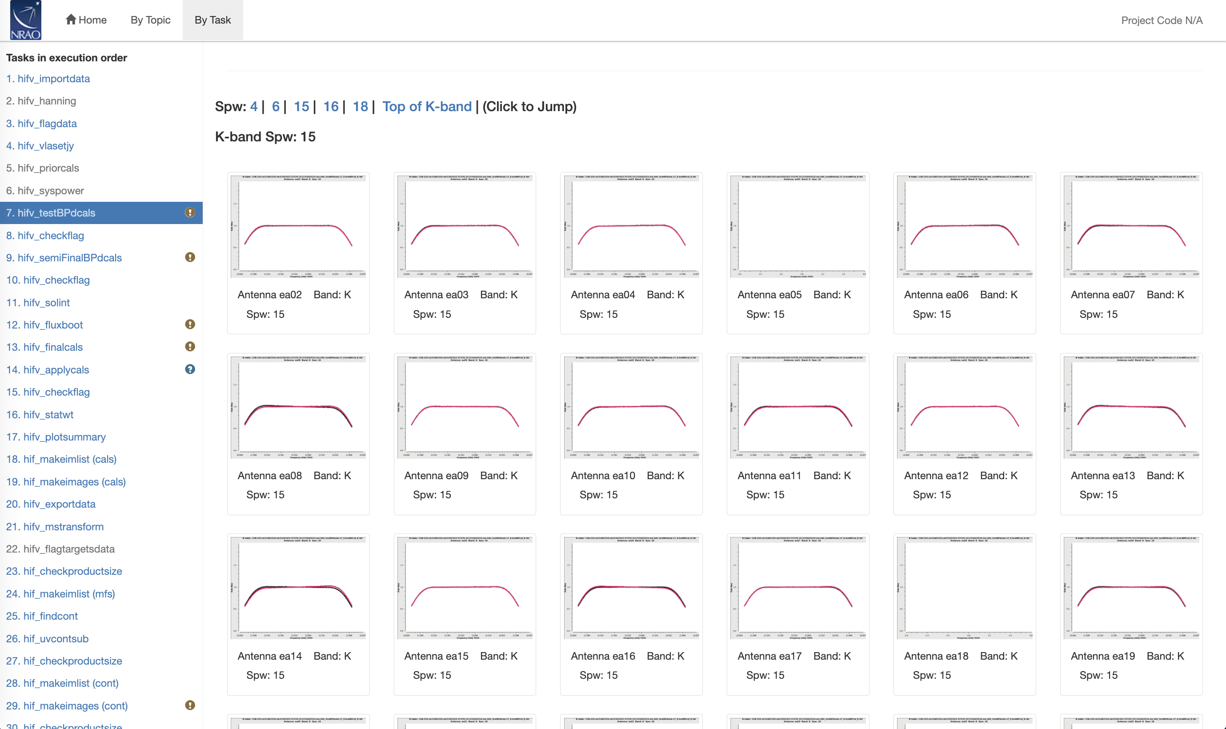This screenshot has height=729, width=1226.
Task: Open Antenna ea06 bandpass plot thumbnail
Action: [964, 226]
